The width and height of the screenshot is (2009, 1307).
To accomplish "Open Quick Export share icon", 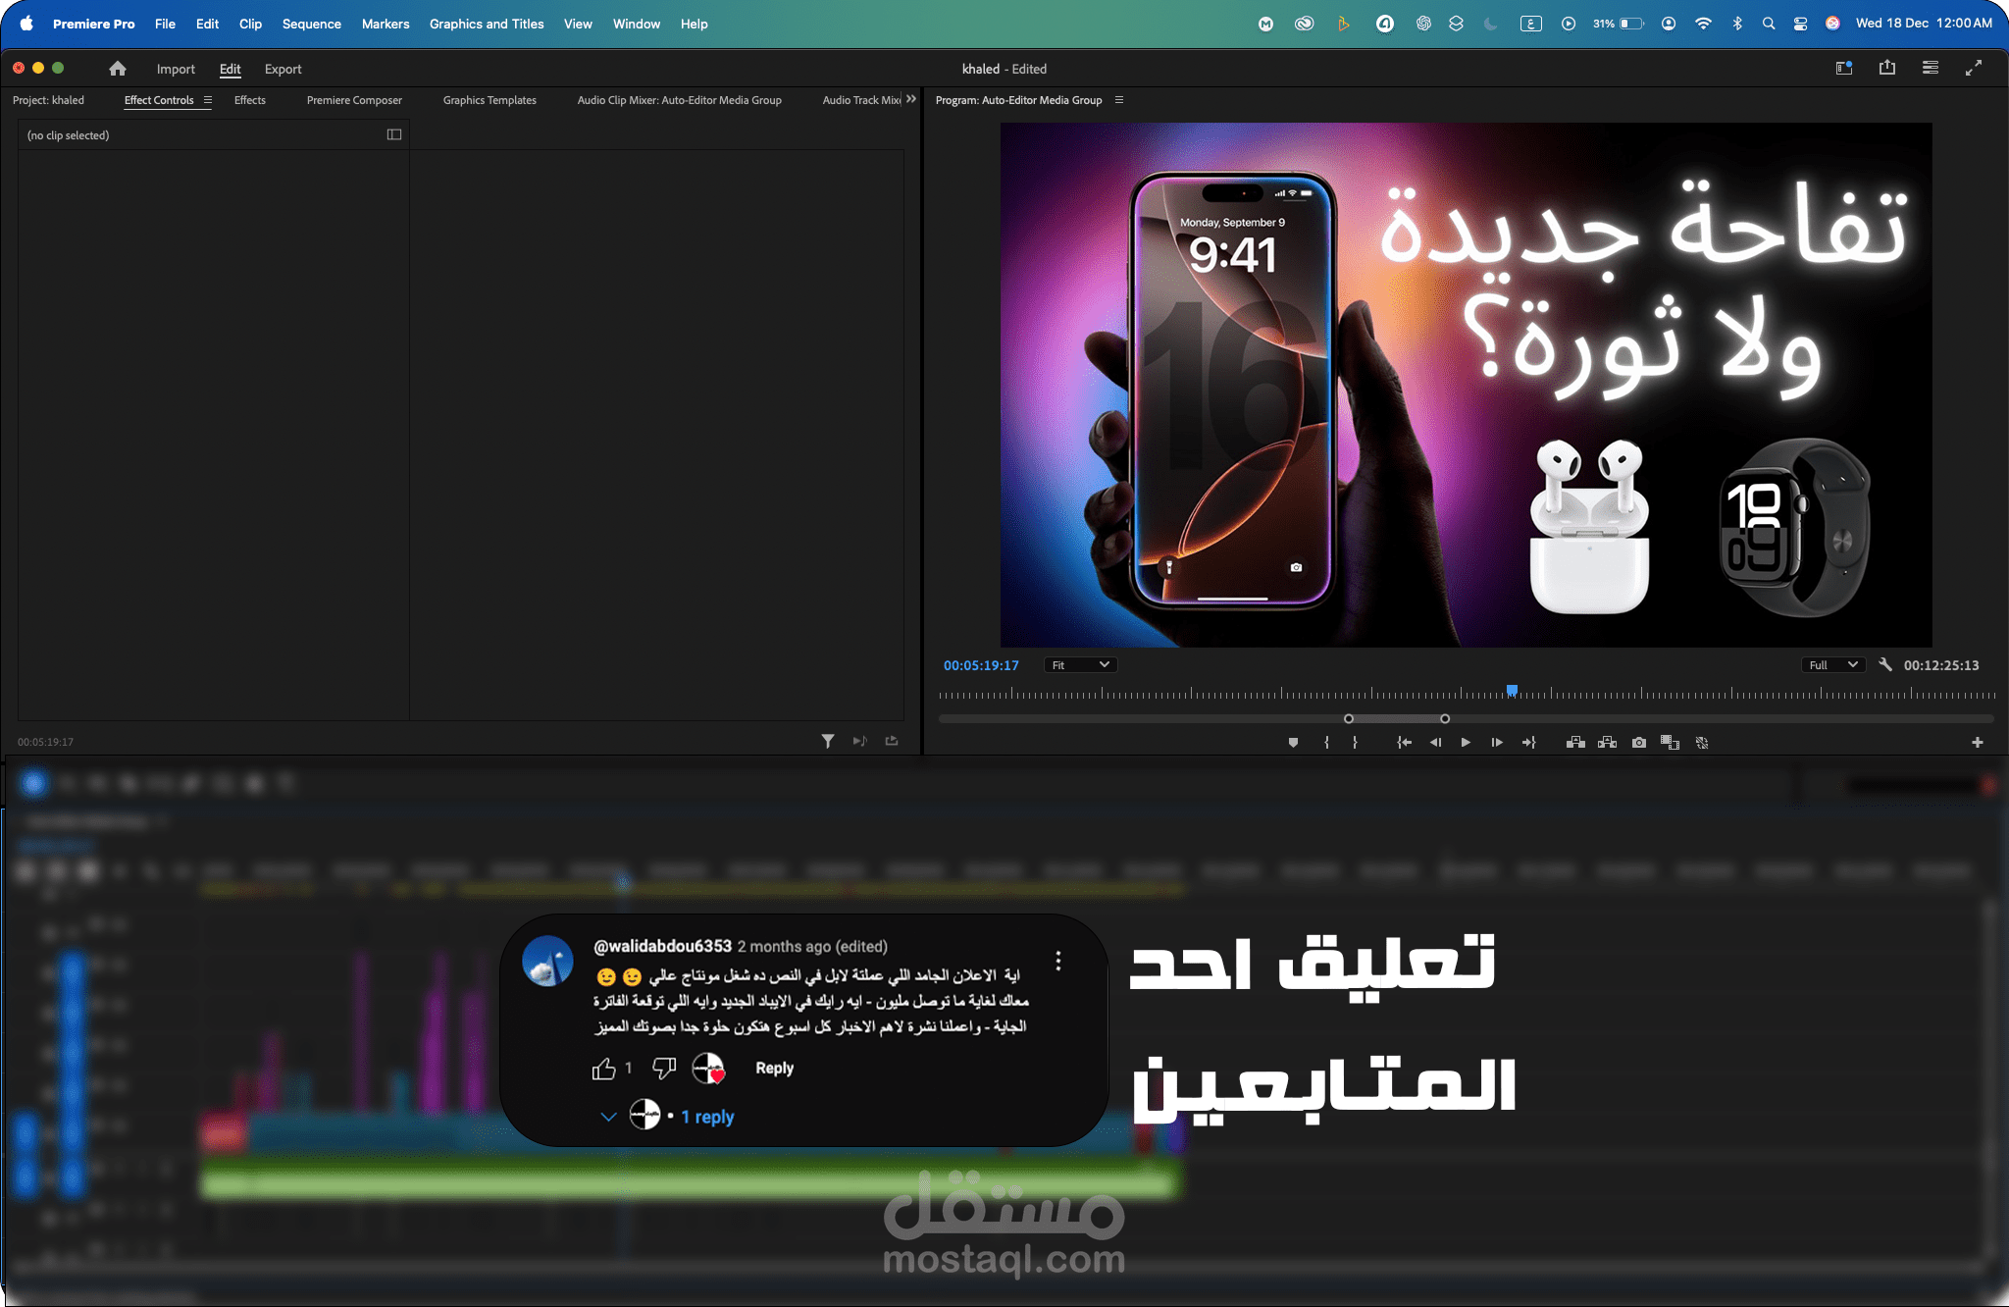I will [1887, 68].
